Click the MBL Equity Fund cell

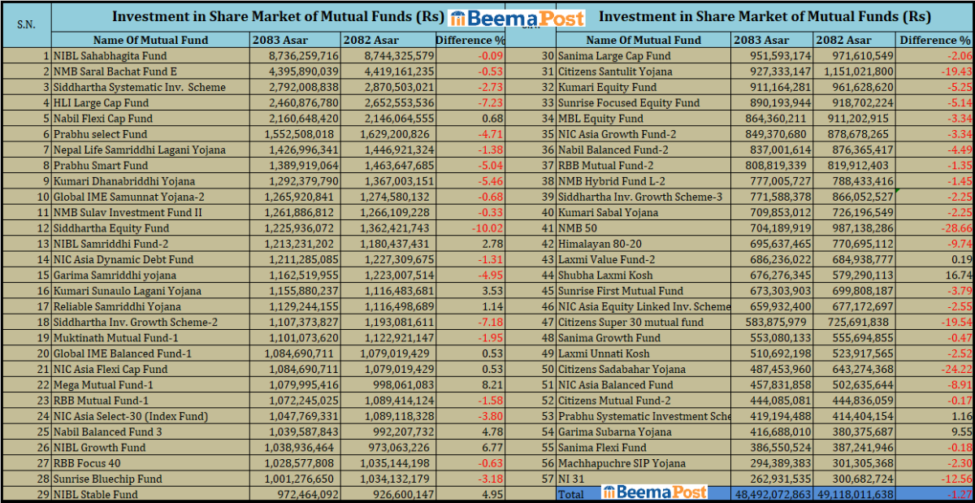click(x=643, y=119)
